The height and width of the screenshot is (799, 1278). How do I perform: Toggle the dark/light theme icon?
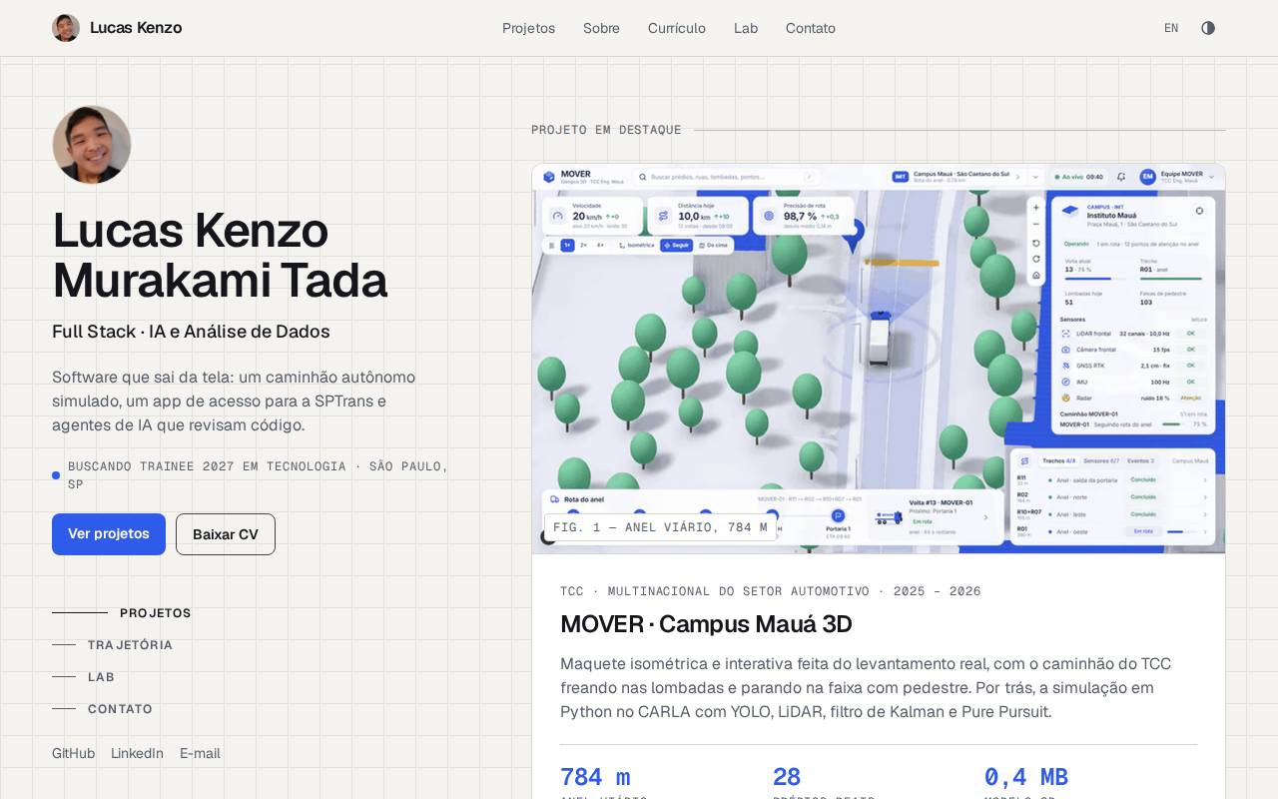(1208, 28)
